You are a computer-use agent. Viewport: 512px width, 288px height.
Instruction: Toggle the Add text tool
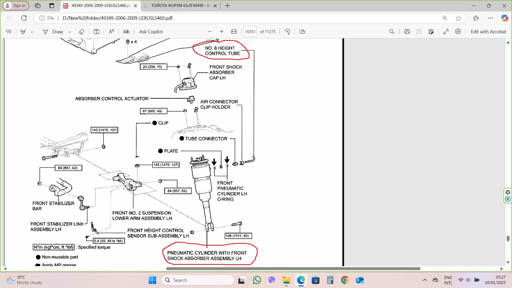tap(96, 31)
